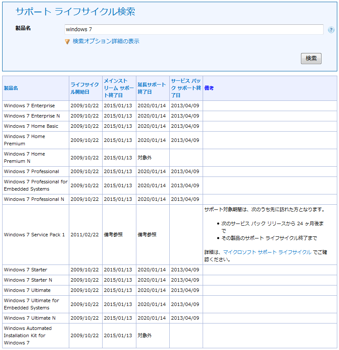Click the orange triangle next to 検索オプション詳細の表示
The width and height of the screenshot is (339, 350).
[67, 41]
